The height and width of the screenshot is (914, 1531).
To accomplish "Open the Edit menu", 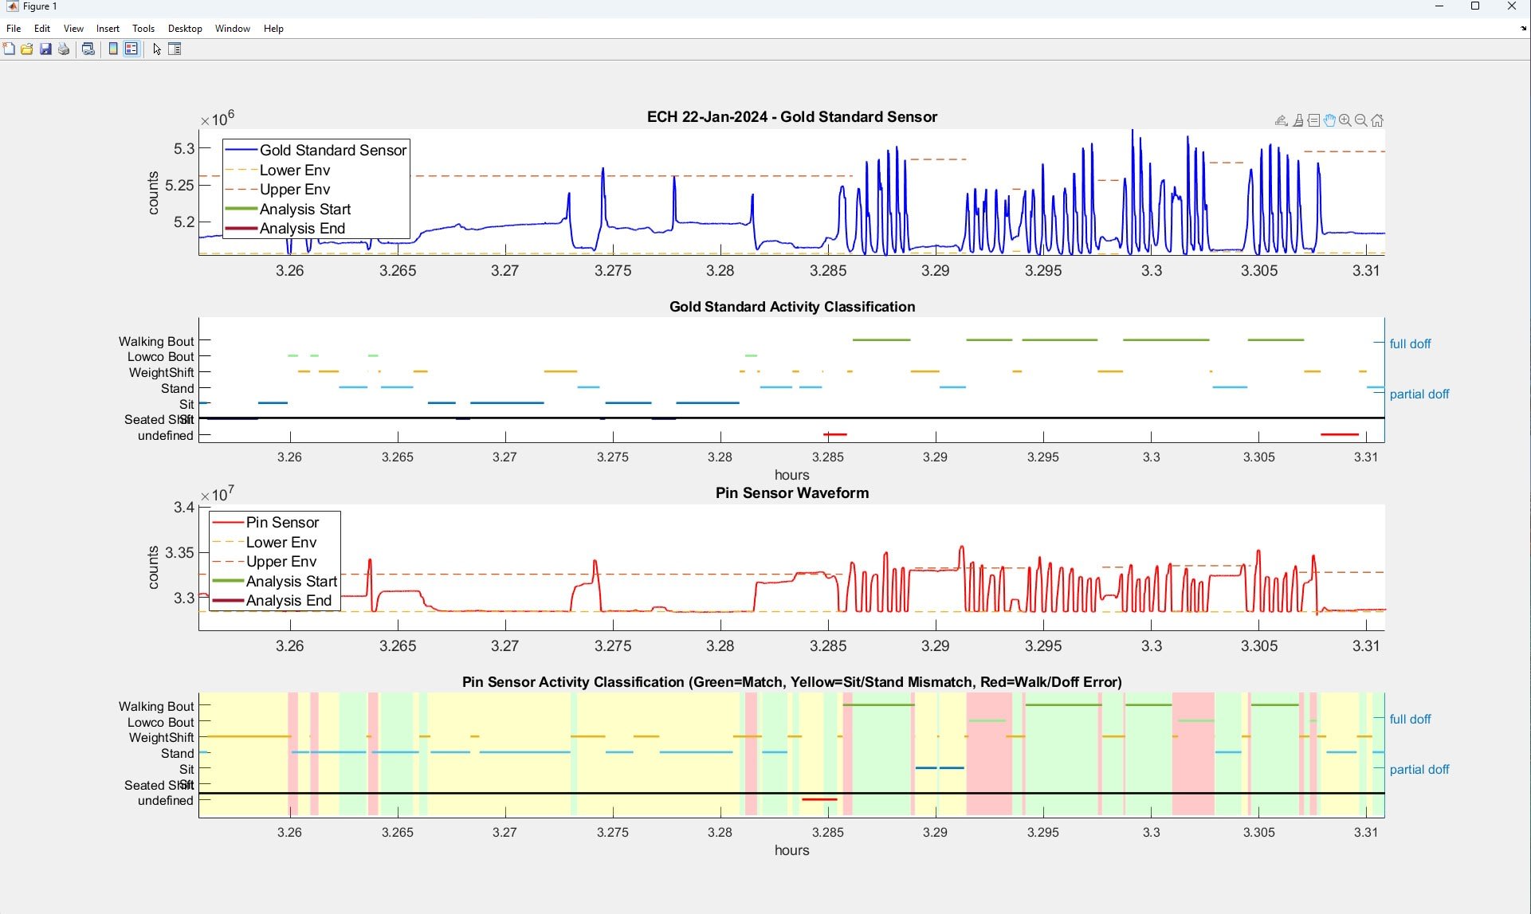I will (x=42, y=29).
